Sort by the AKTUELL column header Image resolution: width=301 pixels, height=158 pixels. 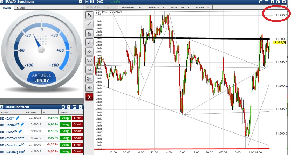(33, 112)
